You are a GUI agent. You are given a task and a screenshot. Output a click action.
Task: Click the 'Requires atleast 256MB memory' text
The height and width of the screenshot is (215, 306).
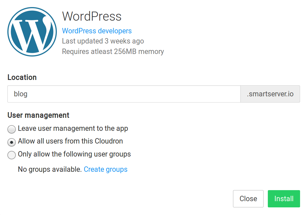tap(113, 52)
